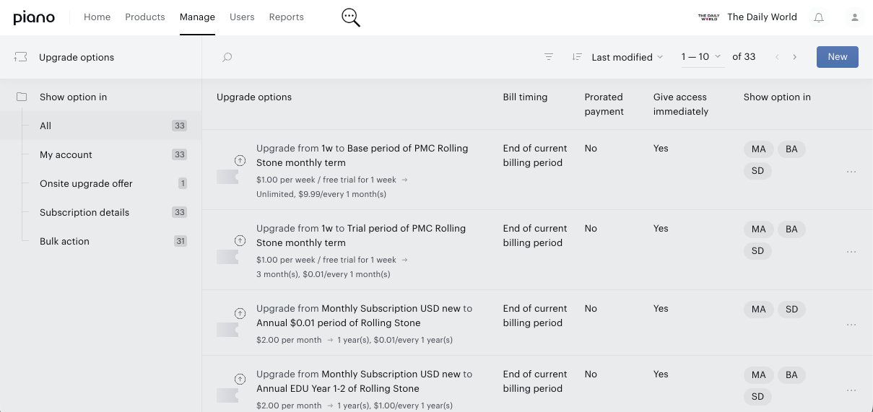
Task: Open more actions for Annual EDU row
Action: tap(851, 390)
